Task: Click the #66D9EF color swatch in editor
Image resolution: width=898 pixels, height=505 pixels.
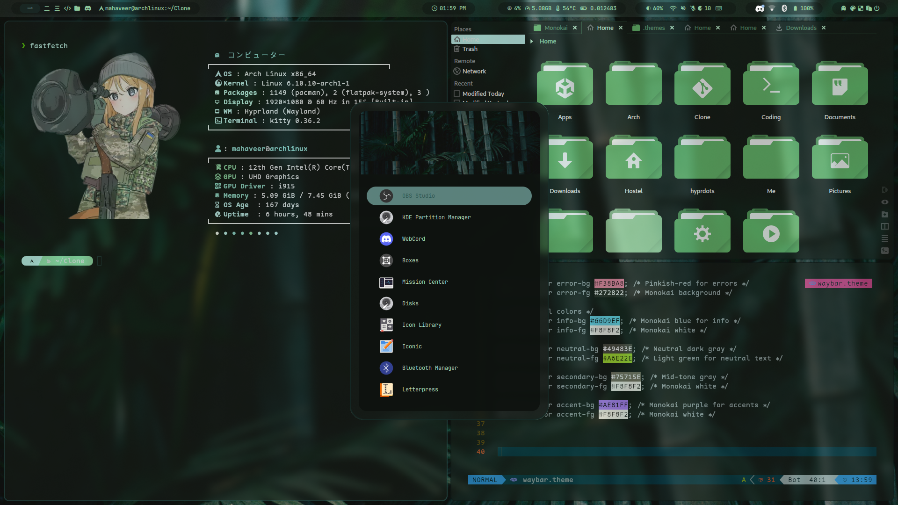Action: pos(605,321)
